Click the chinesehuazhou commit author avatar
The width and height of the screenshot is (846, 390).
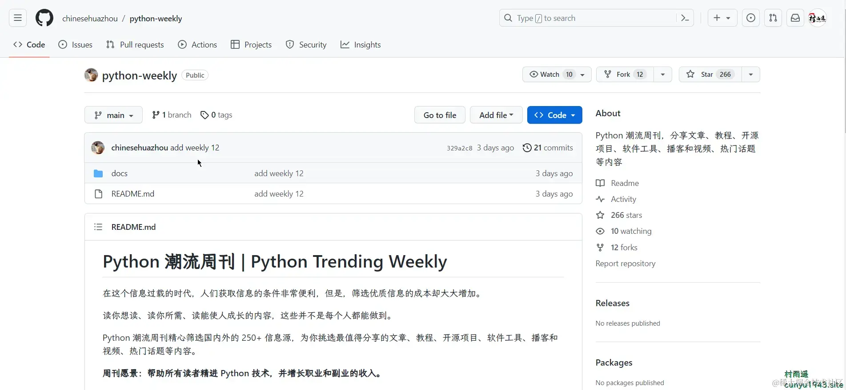click(98, 148)
